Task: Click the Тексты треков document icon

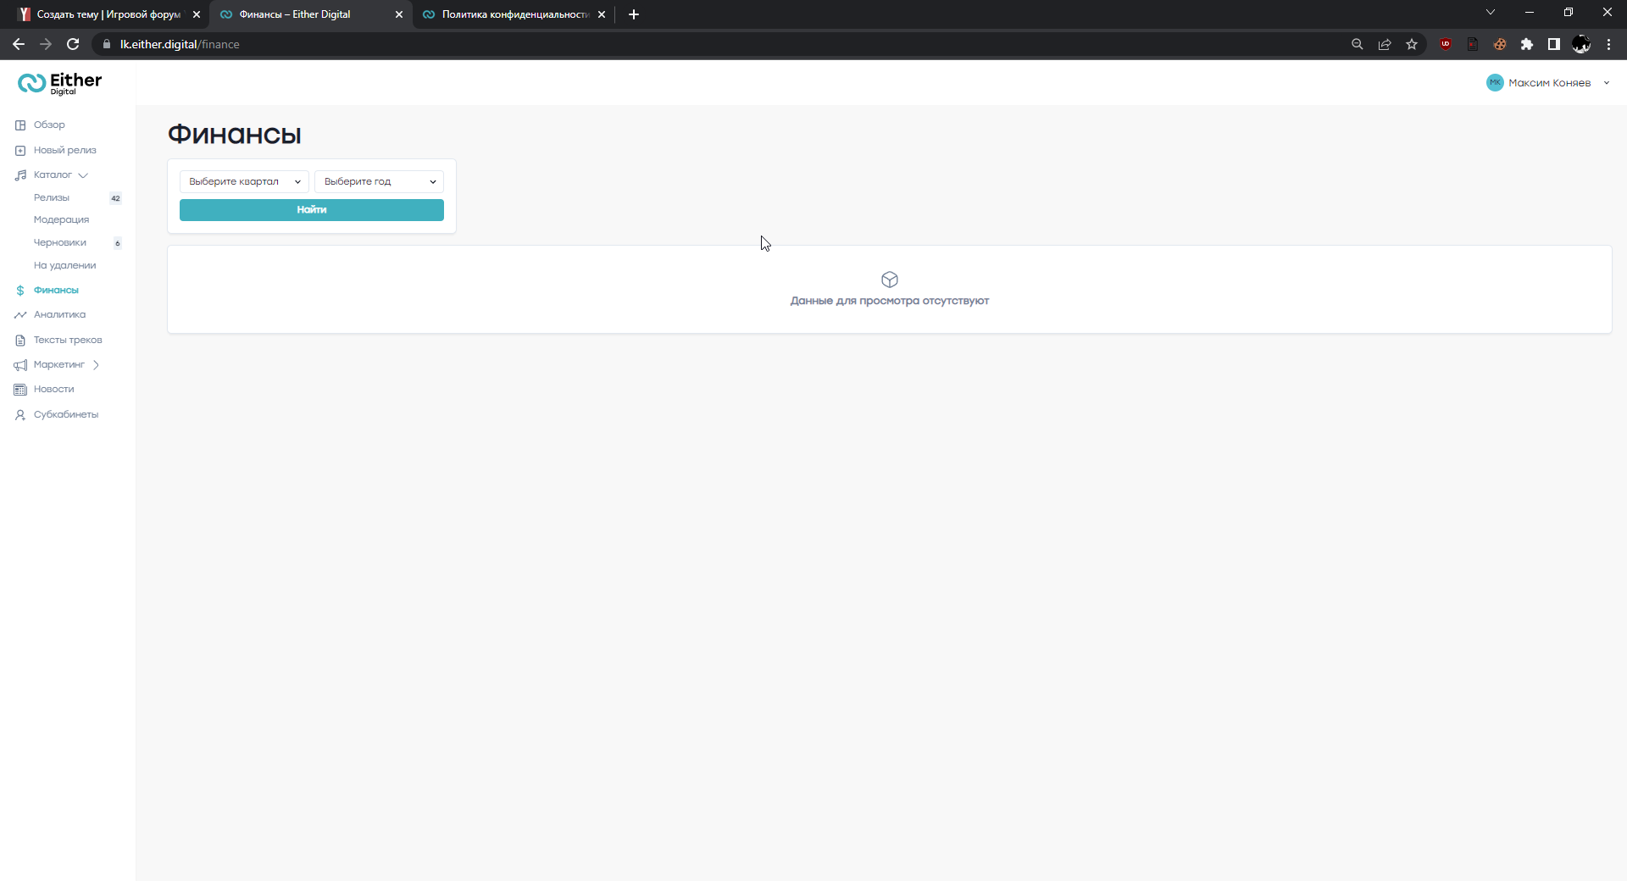Action: pyautogui.click(x=20, y=341)
